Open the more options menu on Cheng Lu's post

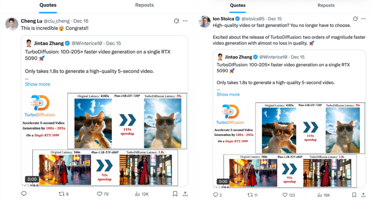(185, 21)
